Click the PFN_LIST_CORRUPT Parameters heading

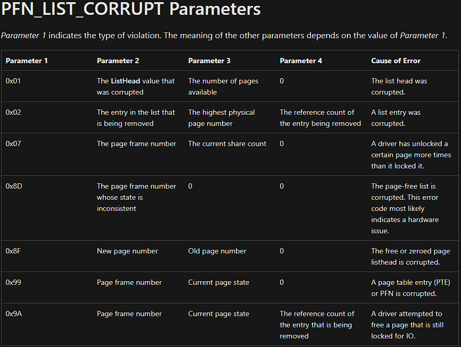point(131,10)
